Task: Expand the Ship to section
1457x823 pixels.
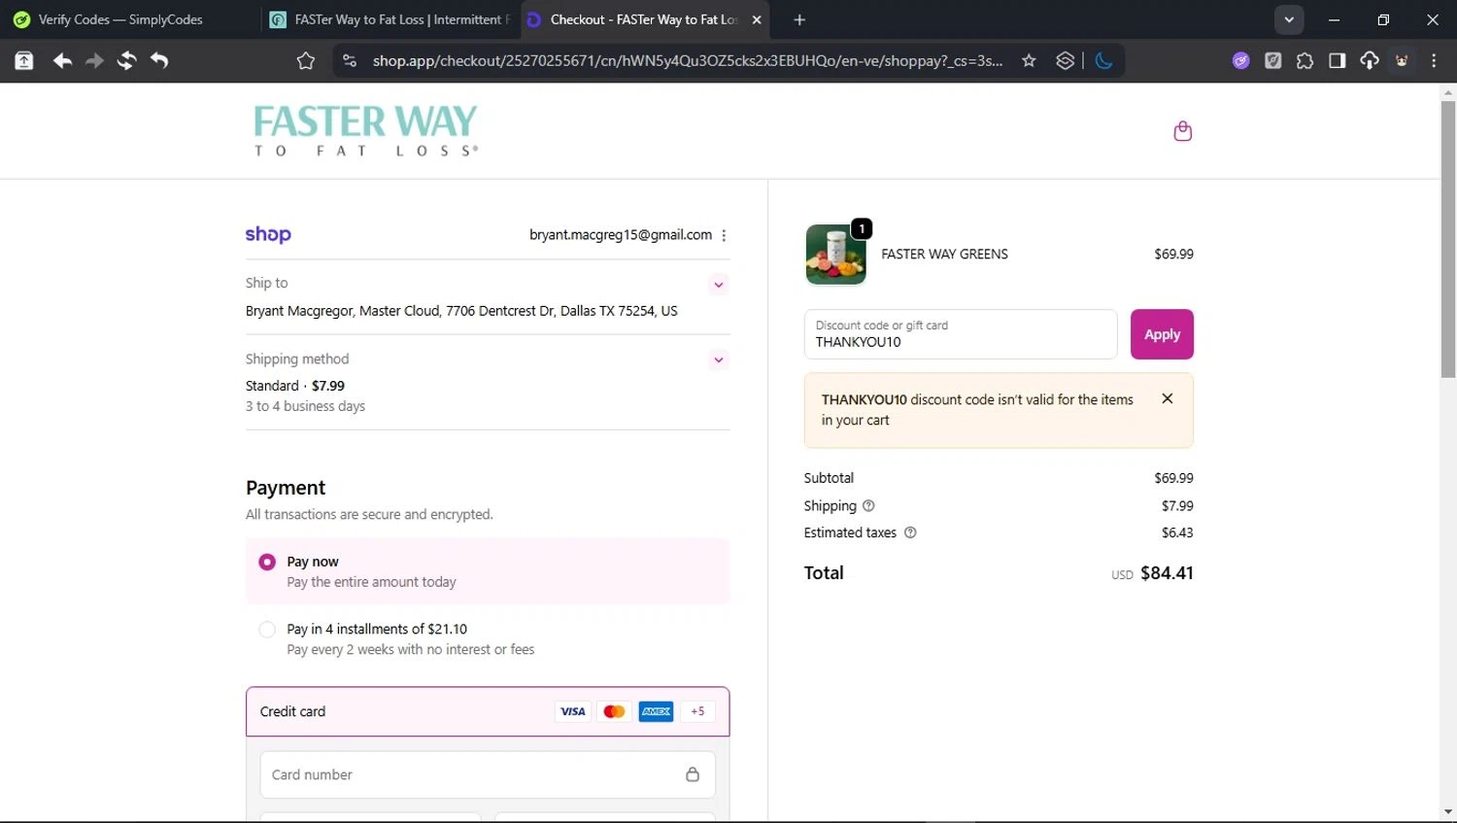Action: click(719, 285)
